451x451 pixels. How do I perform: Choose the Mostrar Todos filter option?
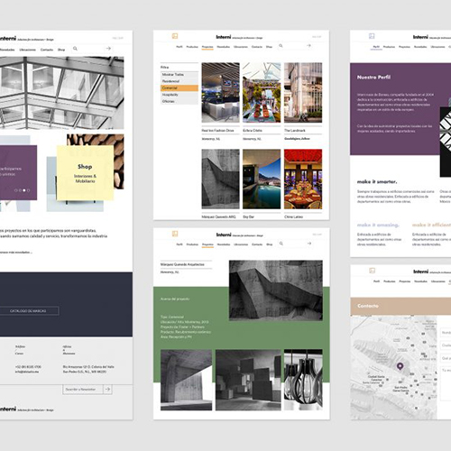pos(179,75)
